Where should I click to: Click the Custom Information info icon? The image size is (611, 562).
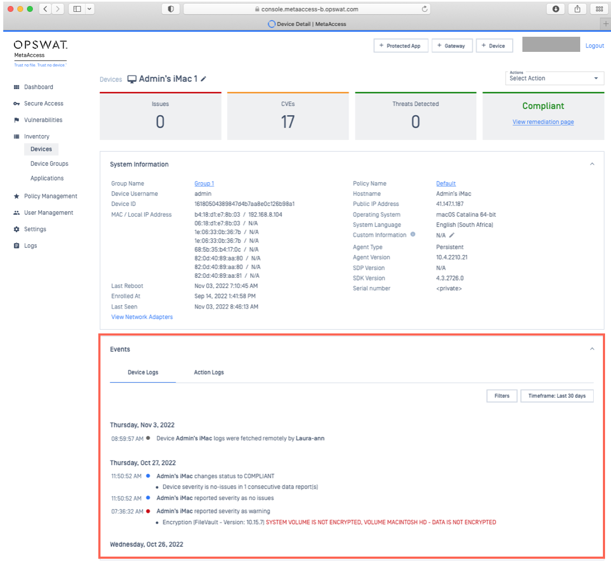[413, 235]
